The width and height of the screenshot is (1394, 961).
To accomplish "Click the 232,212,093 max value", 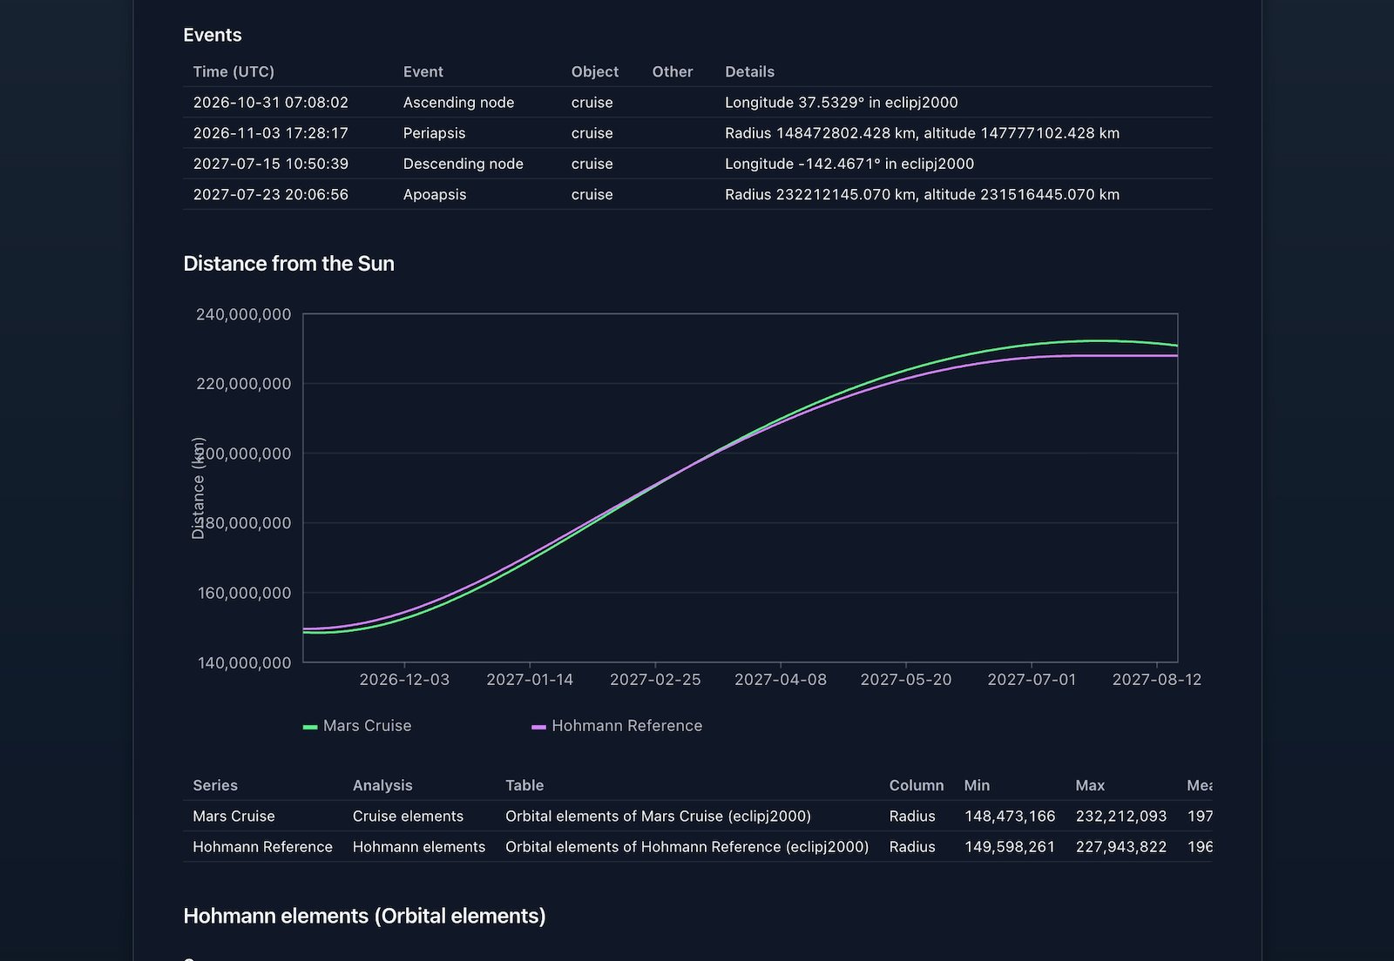I will coord(1121,817).
